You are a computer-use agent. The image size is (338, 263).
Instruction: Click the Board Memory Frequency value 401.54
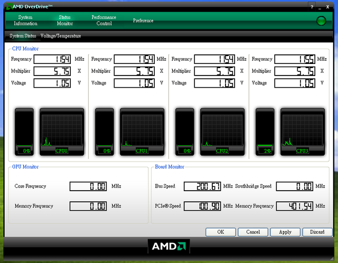click(295, 206)
